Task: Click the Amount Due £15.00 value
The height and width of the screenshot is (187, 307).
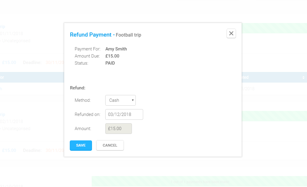Action: 112,56
